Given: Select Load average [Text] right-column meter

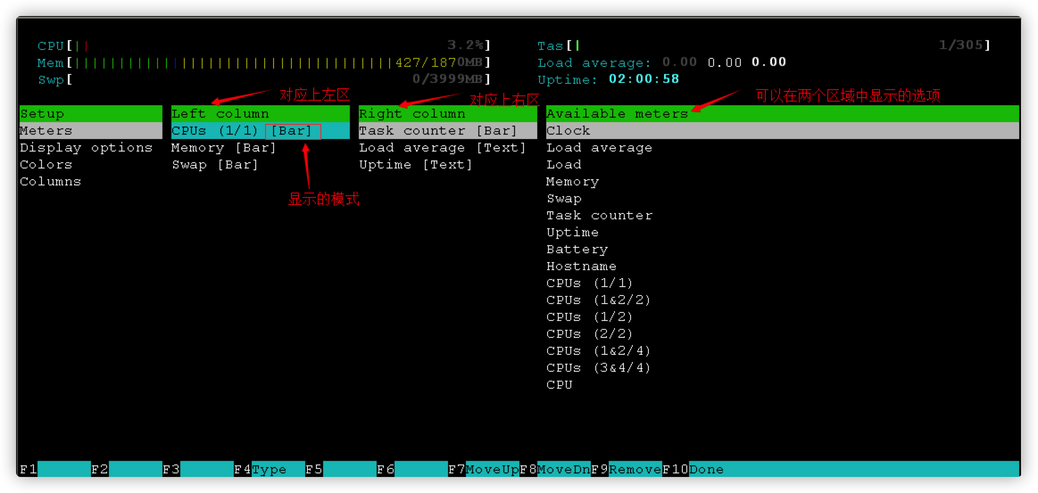Looking at the screenshot, I should pyautogui.click(x=442, y=148).
